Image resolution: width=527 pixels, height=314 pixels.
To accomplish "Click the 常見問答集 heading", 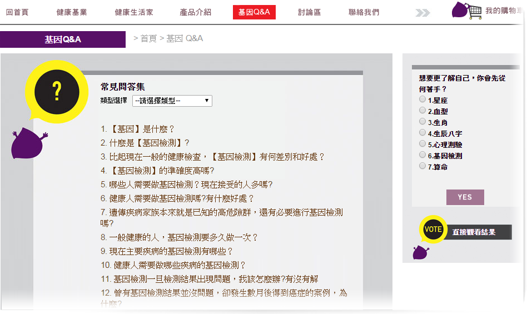I will point(122,87).
